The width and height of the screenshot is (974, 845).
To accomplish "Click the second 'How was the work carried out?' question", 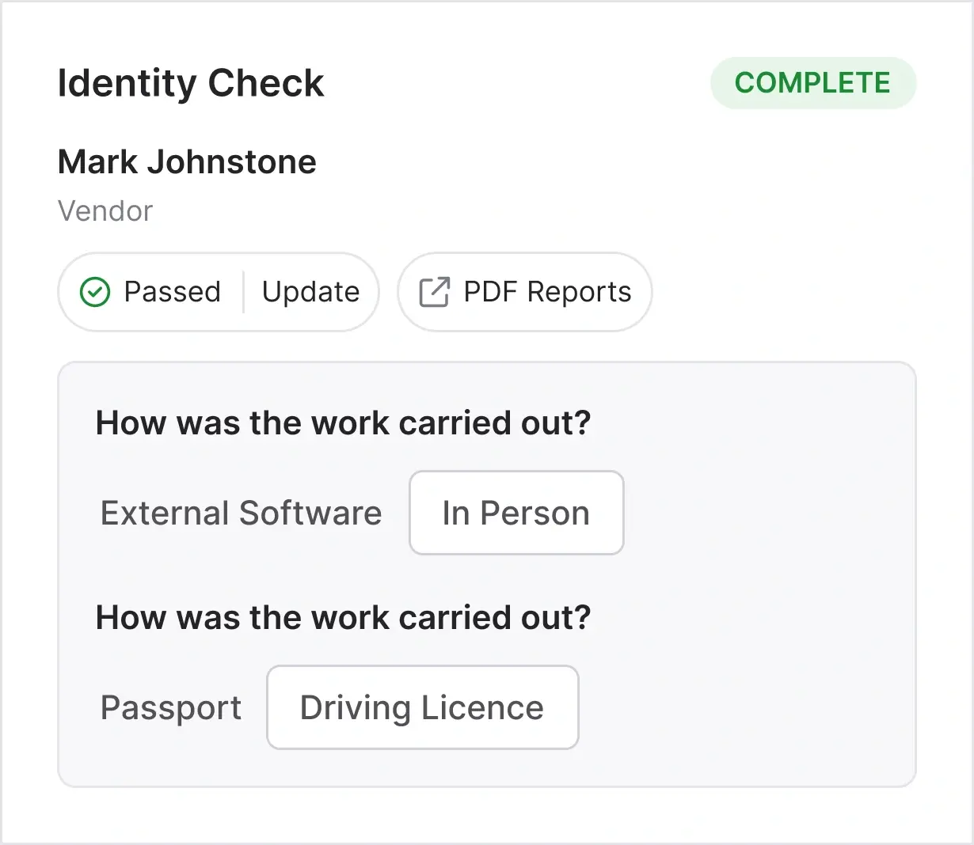I will 343,617.
